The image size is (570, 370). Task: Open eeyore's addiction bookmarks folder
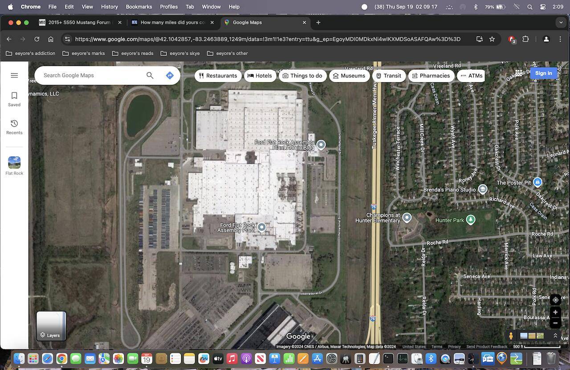[x=31, y=53]
